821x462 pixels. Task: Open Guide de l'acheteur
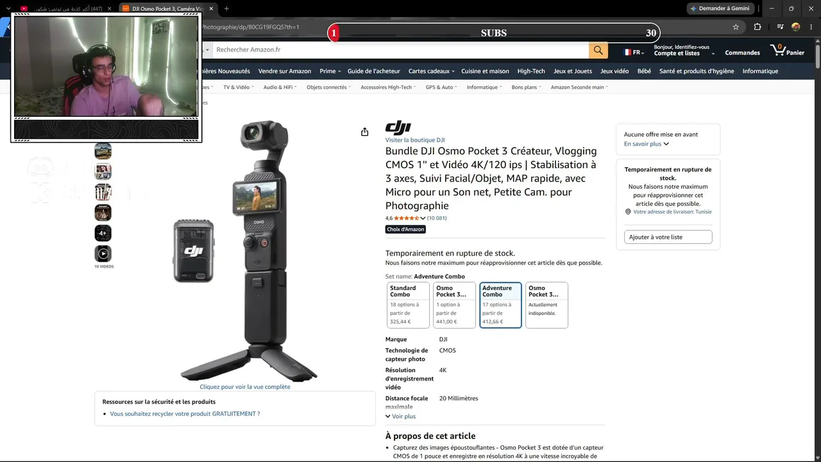(374, 71)
